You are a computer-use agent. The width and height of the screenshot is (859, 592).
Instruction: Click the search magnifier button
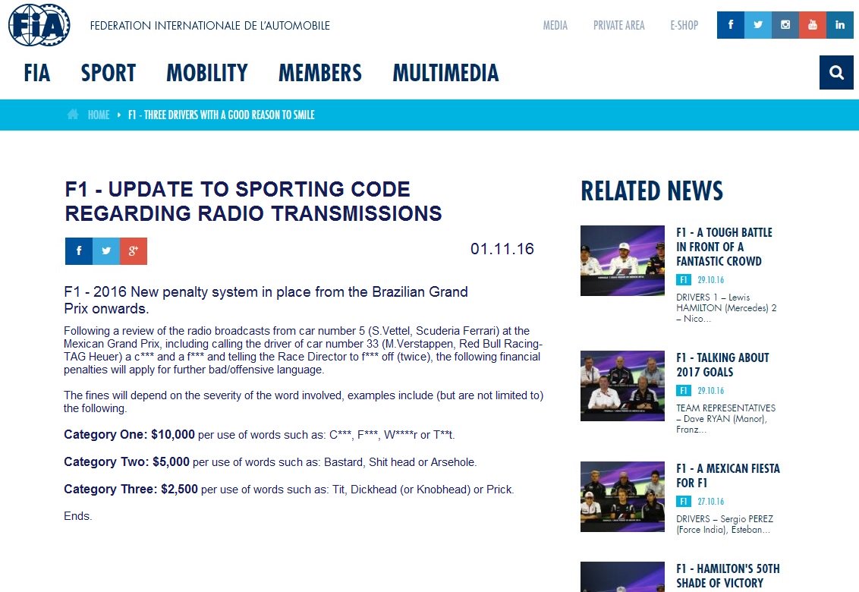pos(836,72)
